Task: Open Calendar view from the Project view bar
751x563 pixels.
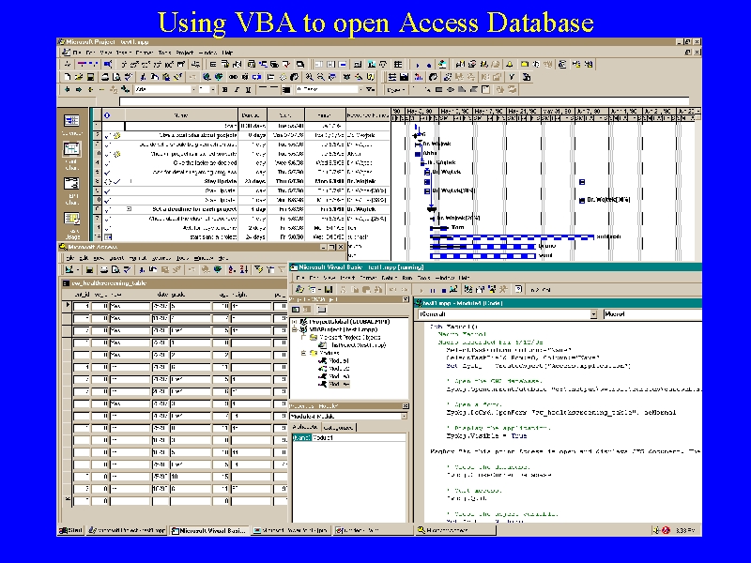Action: [x=72, y=124]
